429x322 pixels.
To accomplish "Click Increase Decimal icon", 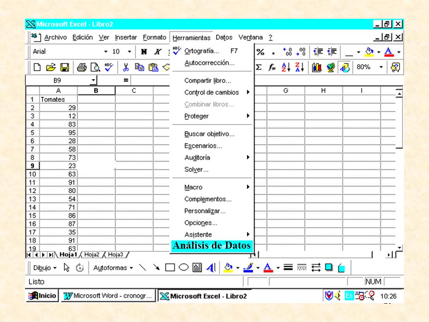I will [x=287, y=51].
